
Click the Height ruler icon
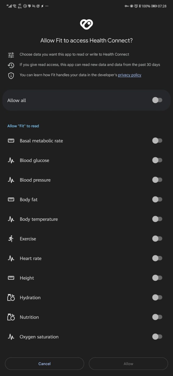(11, 278)
